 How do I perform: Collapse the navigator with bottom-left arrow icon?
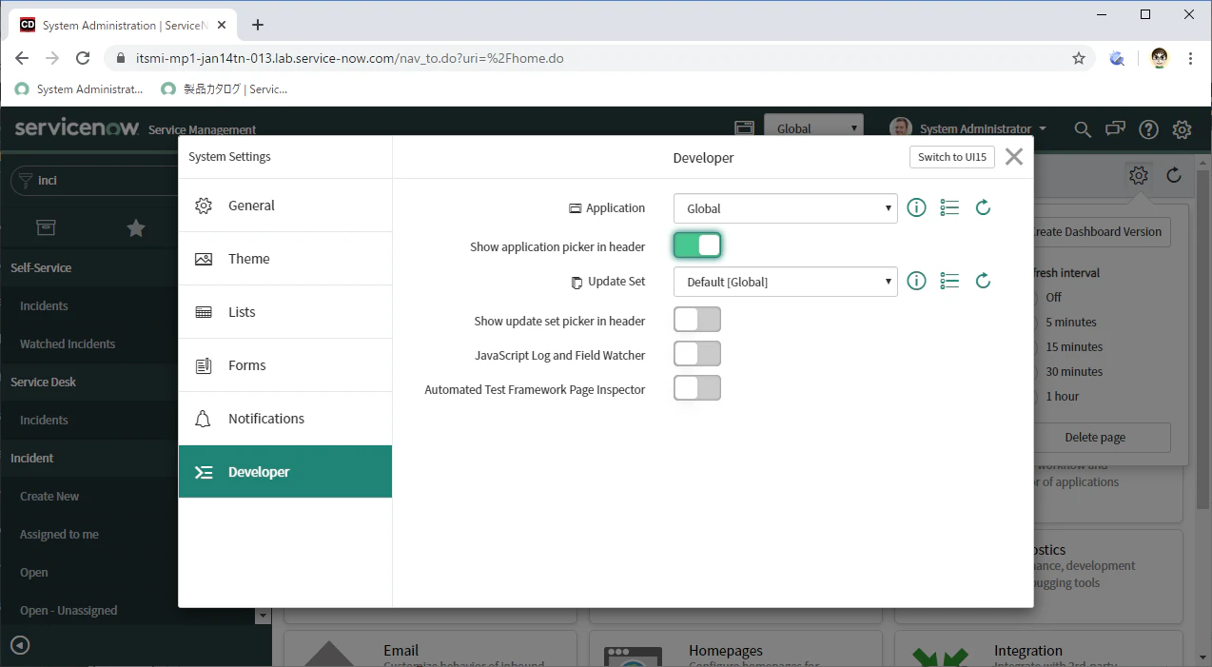point(20,646)
